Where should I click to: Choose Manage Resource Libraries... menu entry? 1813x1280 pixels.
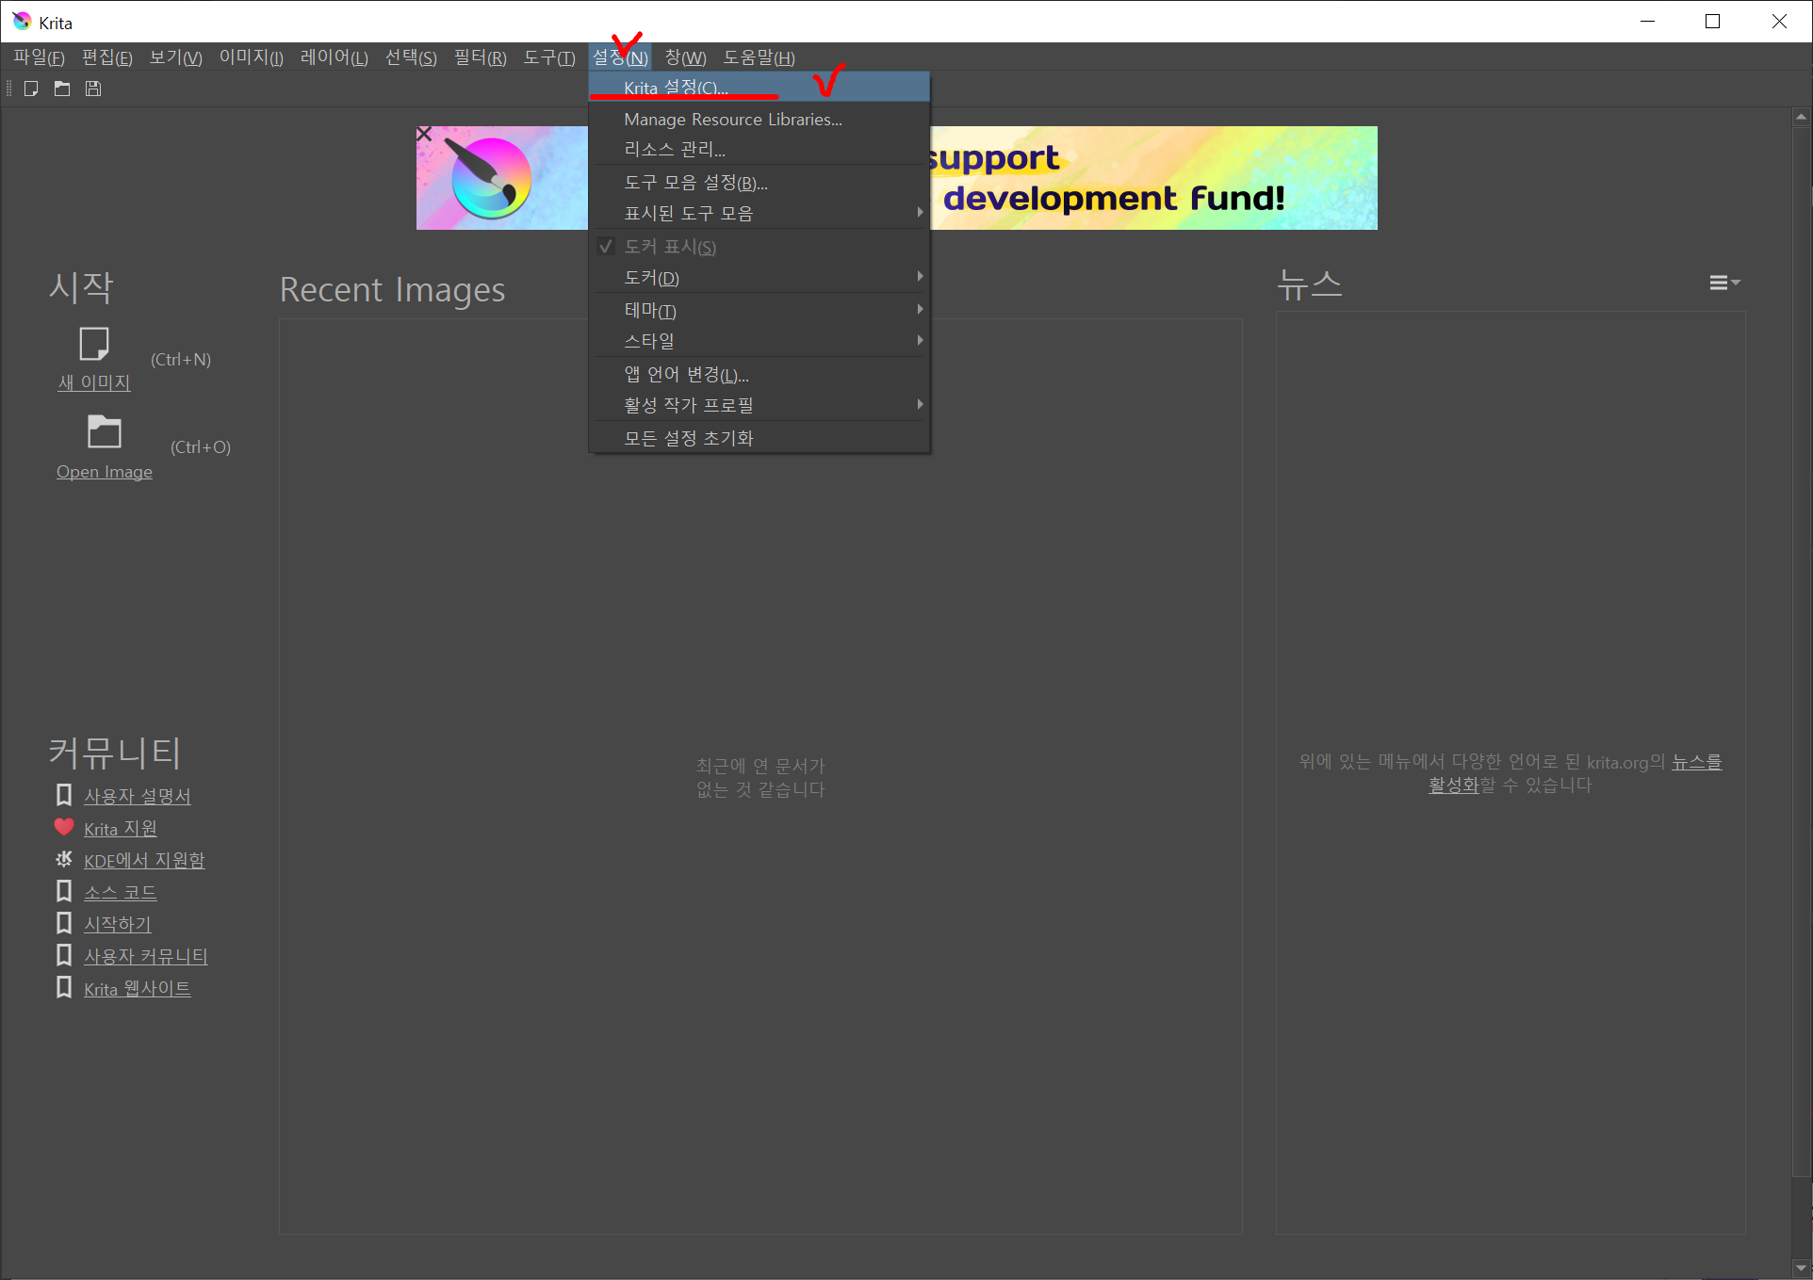click(x=732, y=120)
